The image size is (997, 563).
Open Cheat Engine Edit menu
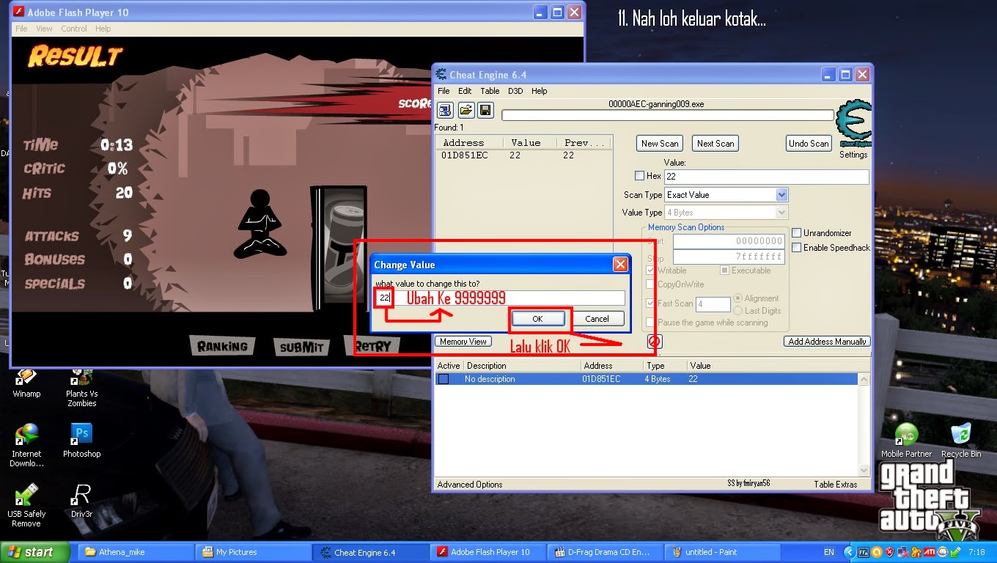(465, 91)
